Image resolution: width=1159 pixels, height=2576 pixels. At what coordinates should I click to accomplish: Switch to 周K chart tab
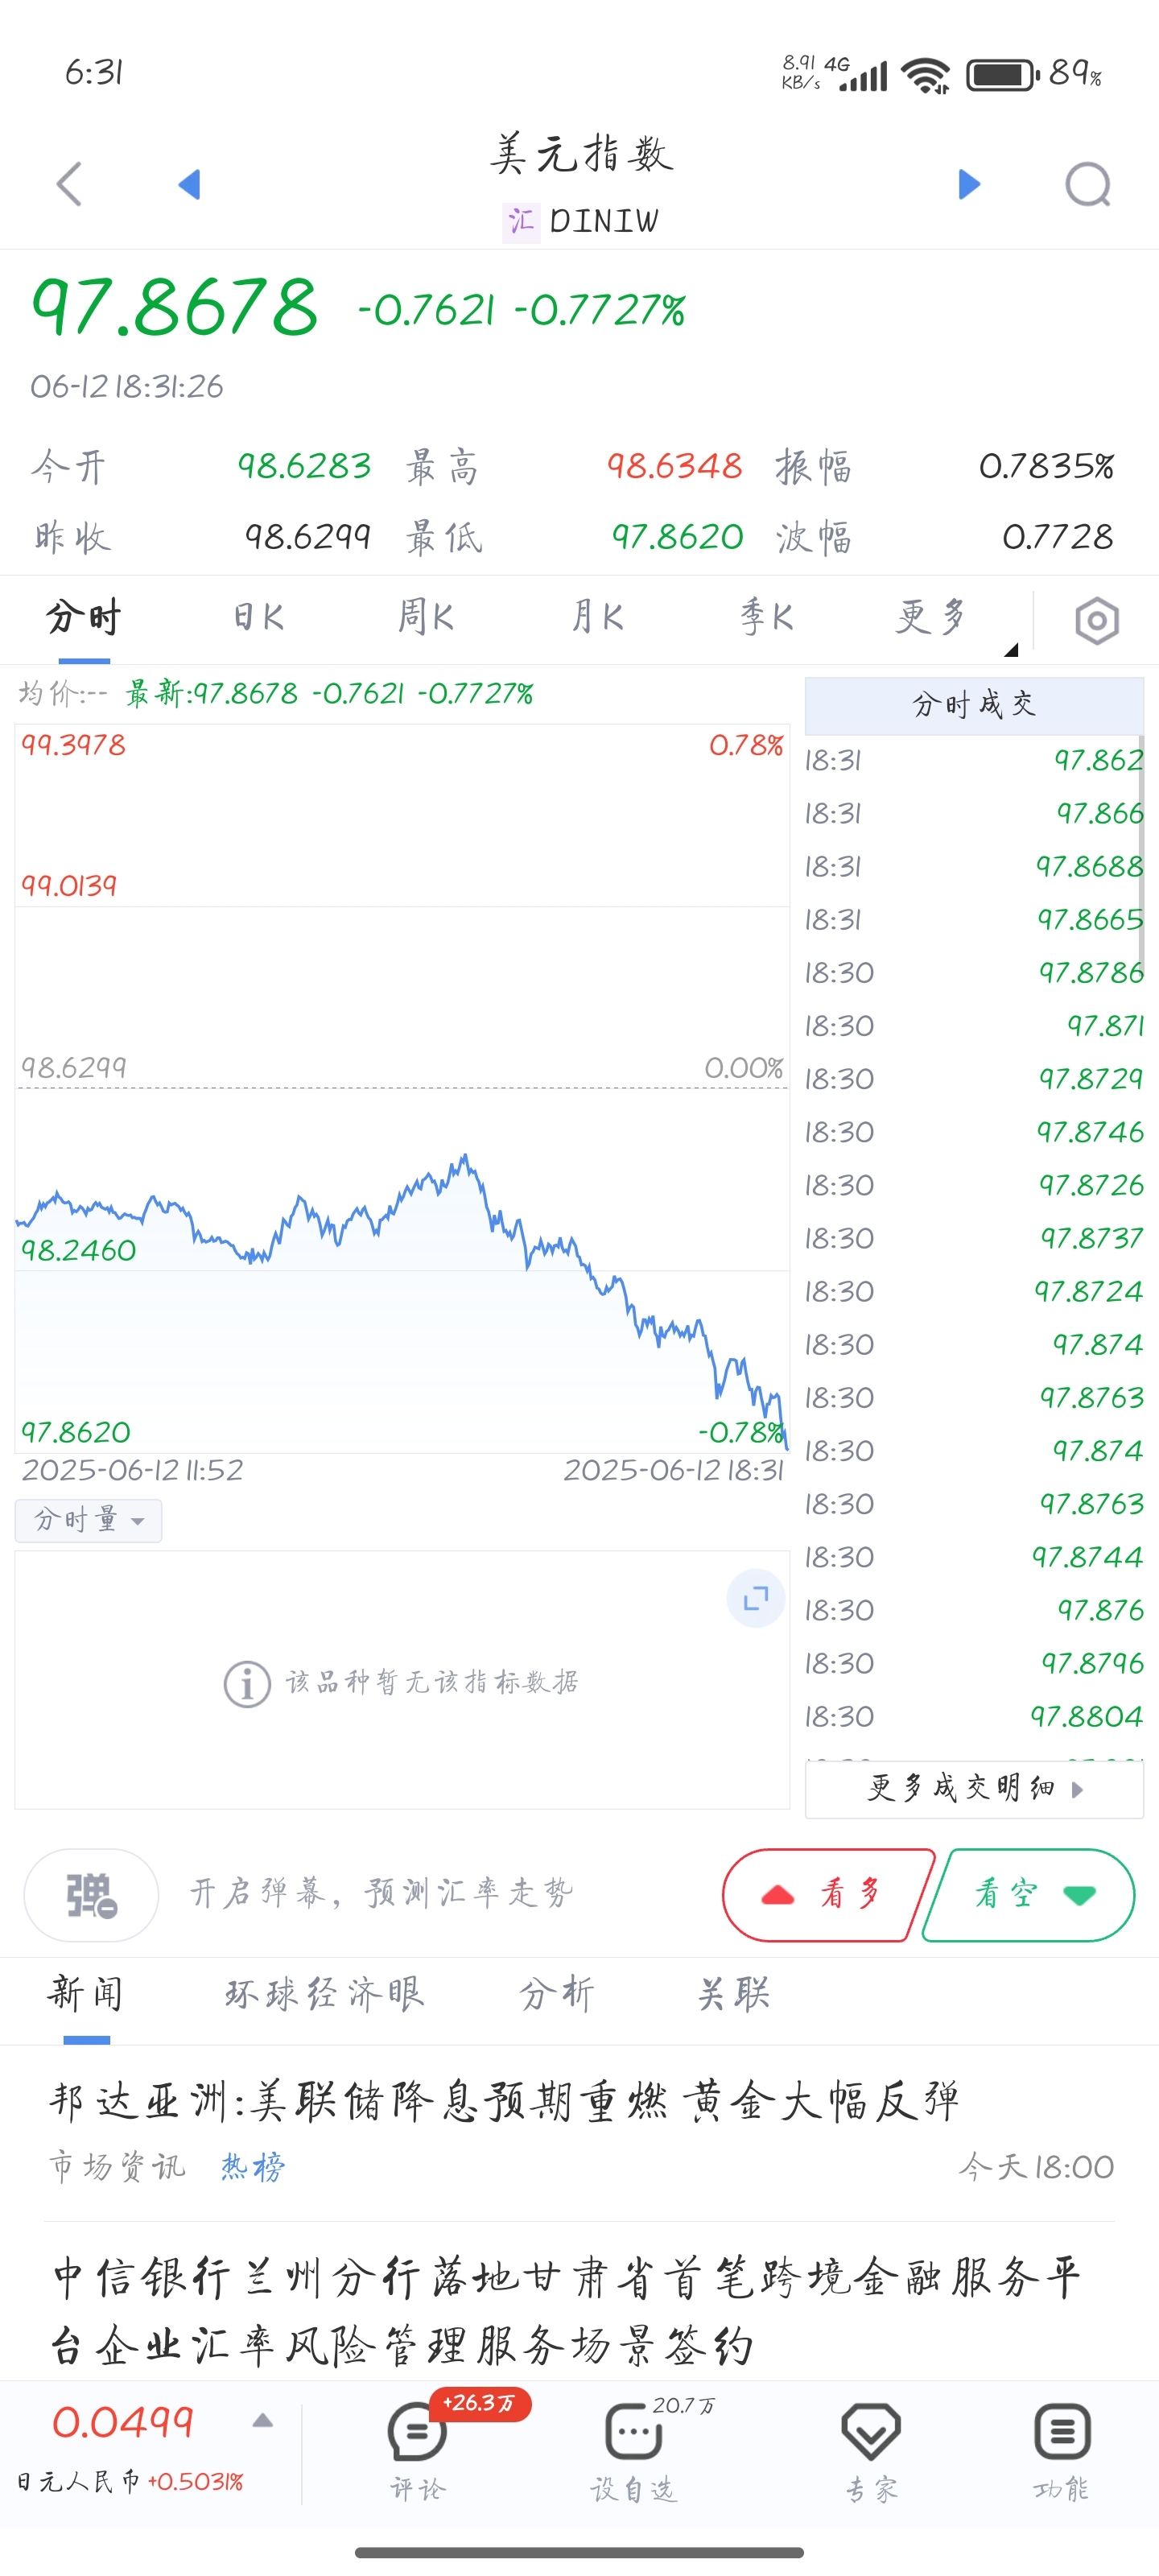coord(426,617)
